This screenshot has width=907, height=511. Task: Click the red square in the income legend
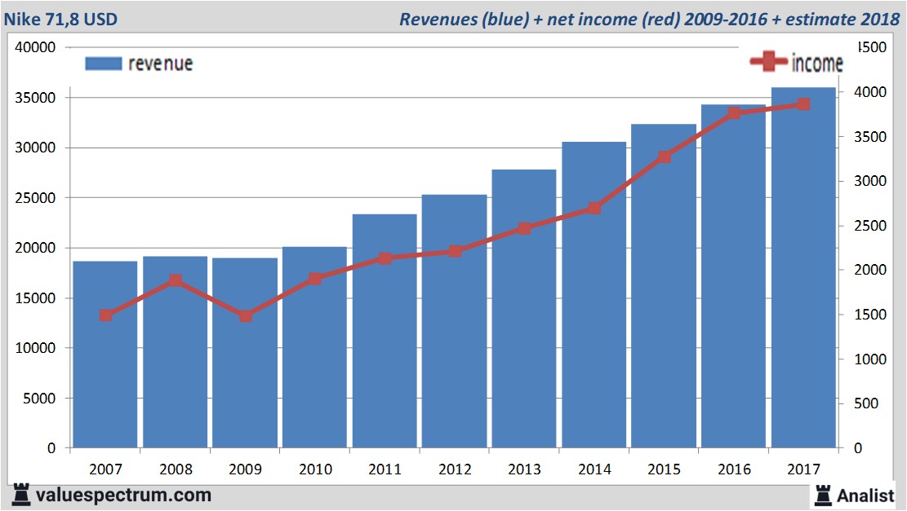pyautogui.click(x=771, y=63)
